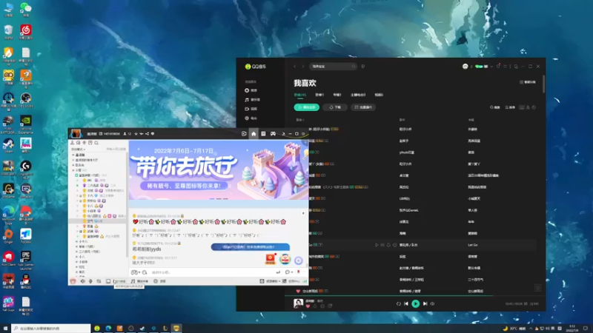Play or pause the current QQ Music track
This screenshot has height=333, width=593.
[415, 303]
